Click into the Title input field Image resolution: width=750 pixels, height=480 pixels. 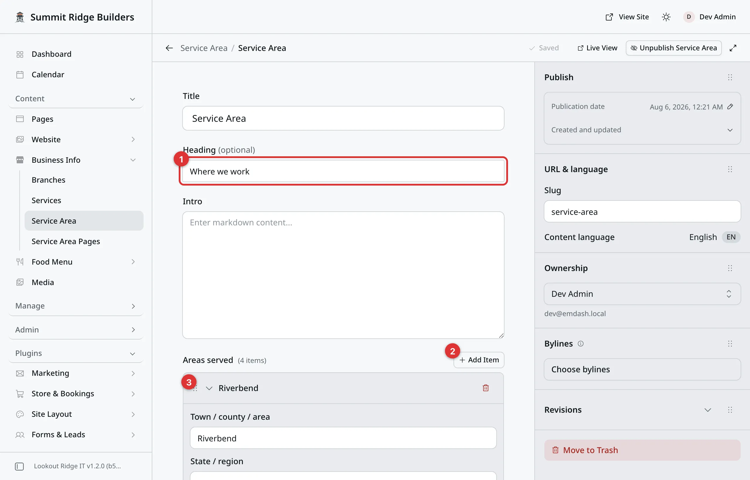[343, 118]
